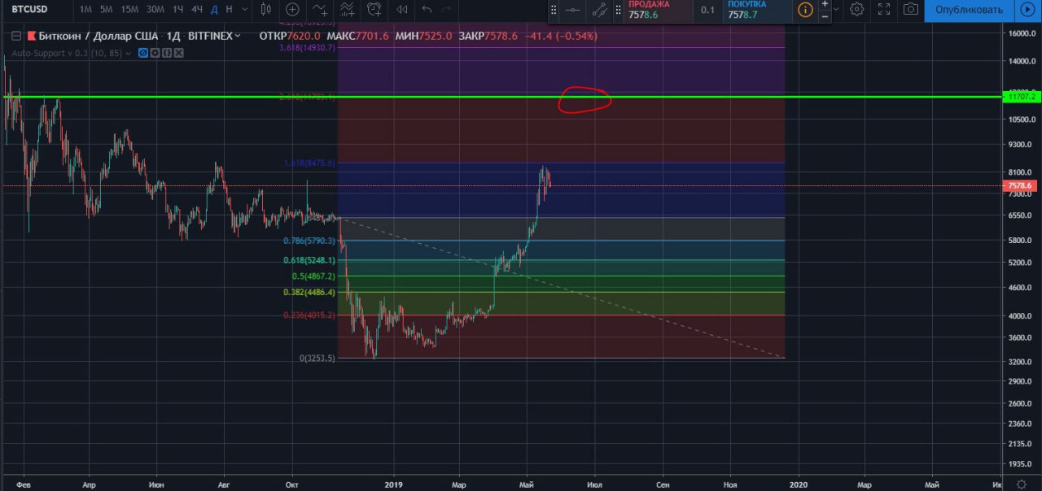This screenshot has height=491, width=1042.
Task: Click the МИН7525.0 low price value
Action: (423, 37)
